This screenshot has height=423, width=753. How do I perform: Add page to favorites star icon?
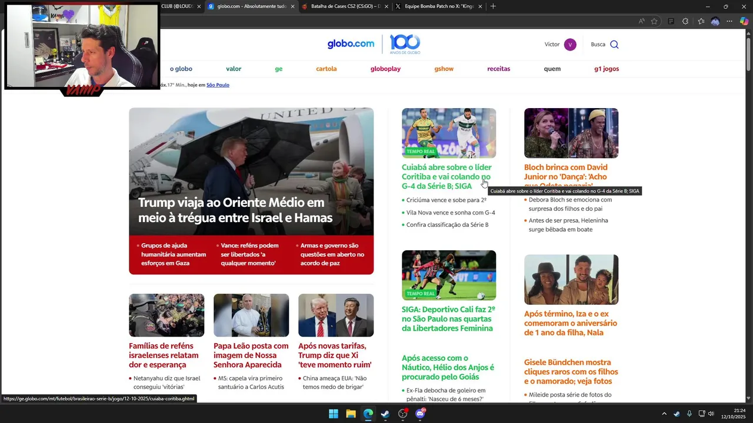pyautogui.click(x=654, y=21)
